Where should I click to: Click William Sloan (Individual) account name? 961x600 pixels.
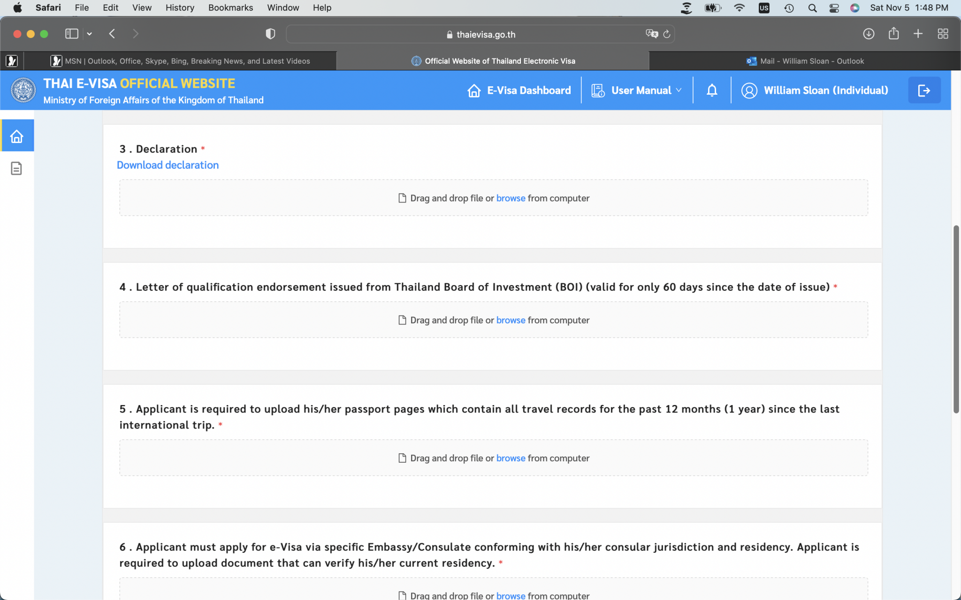click(x=826, y=90)
